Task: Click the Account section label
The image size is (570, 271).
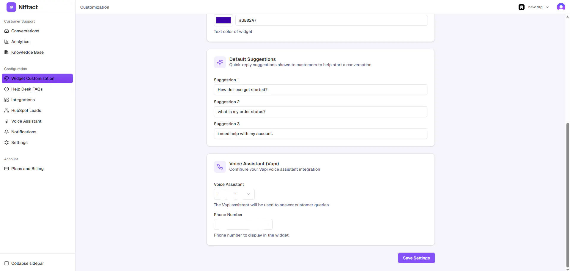Action: (11, 159)
